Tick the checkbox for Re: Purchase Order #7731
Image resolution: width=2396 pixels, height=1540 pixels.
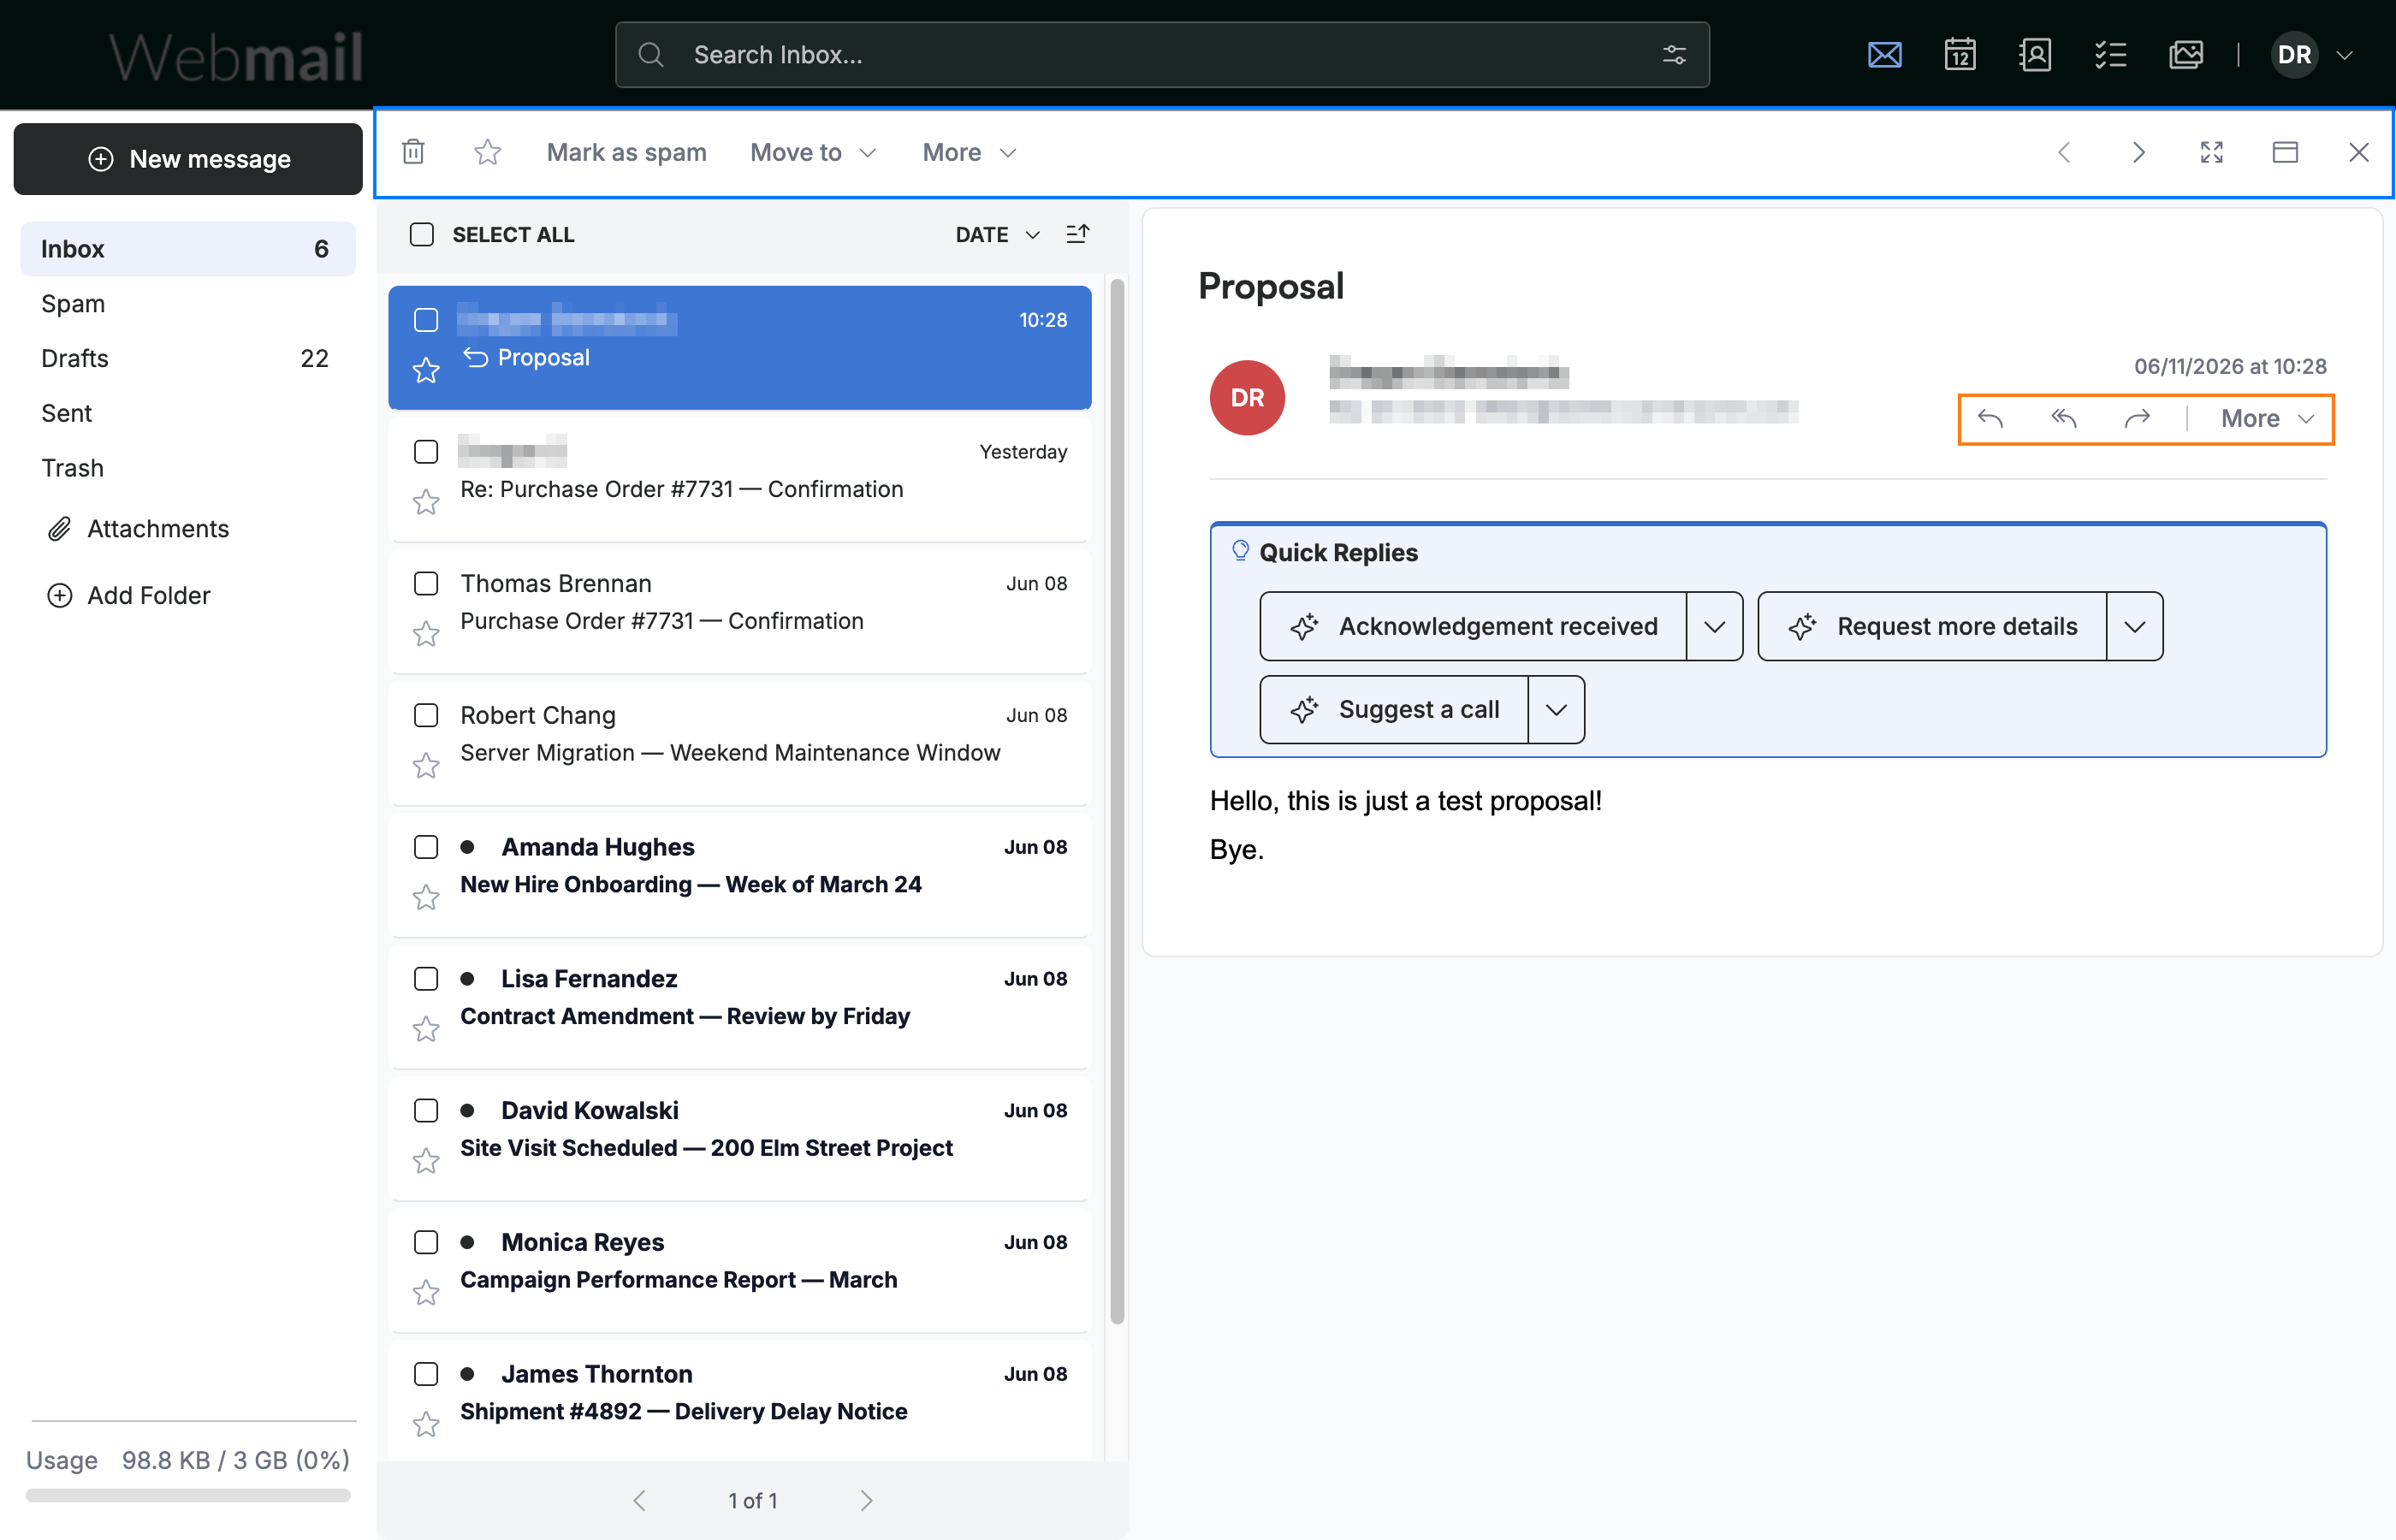click(x=426, y=452)
